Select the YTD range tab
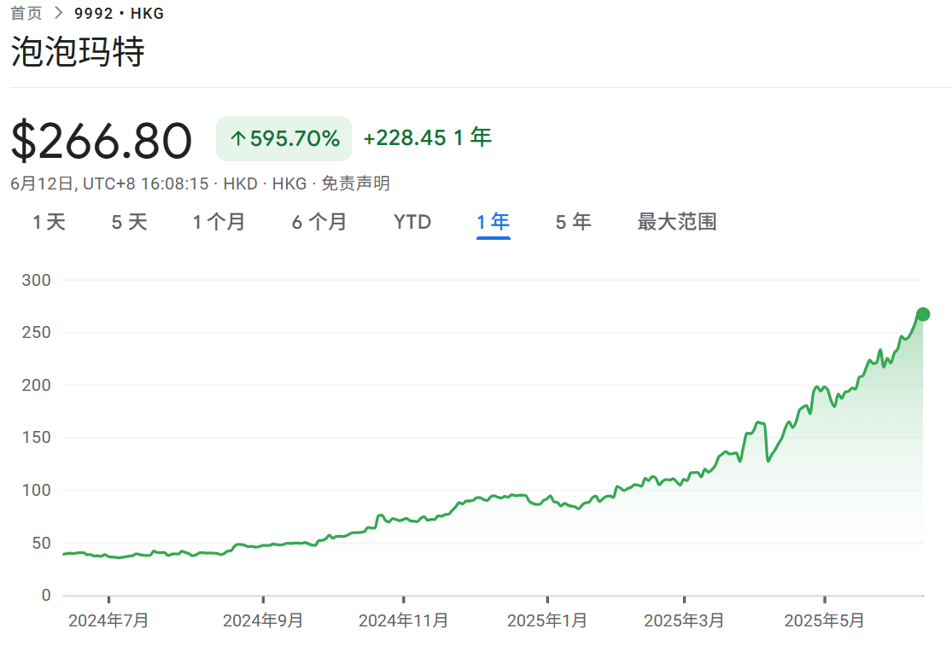 (x=412, y=223)
